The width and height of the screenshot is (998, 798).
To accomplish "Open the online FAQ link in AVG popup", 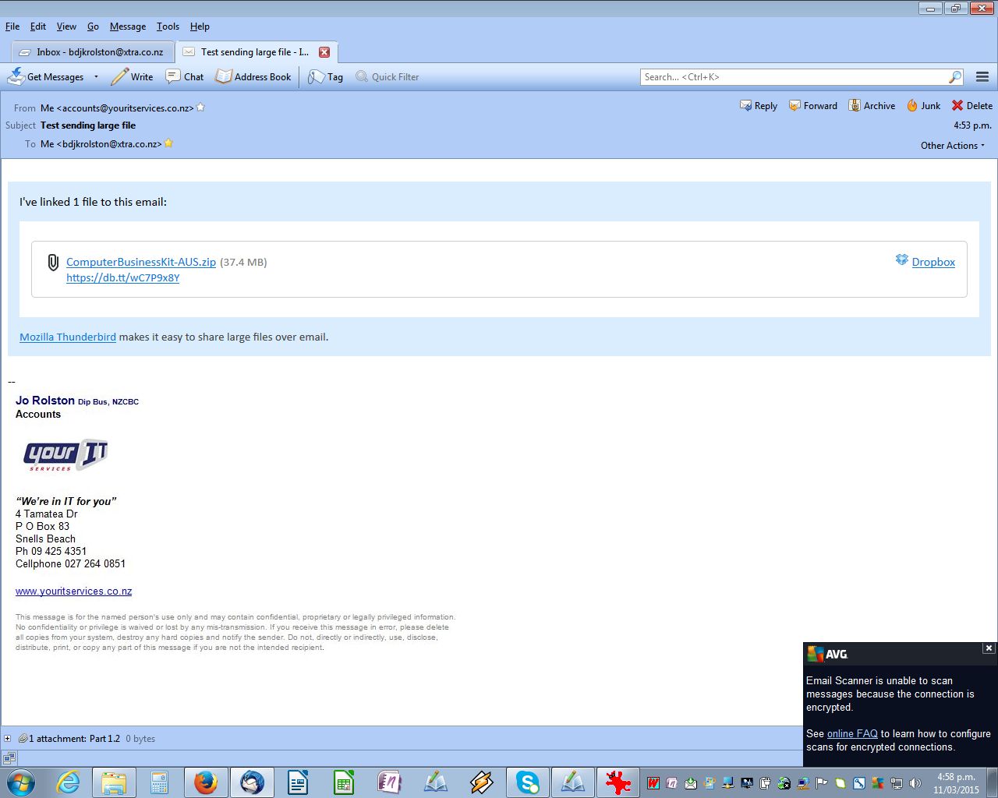I will (x=852, y=734).
